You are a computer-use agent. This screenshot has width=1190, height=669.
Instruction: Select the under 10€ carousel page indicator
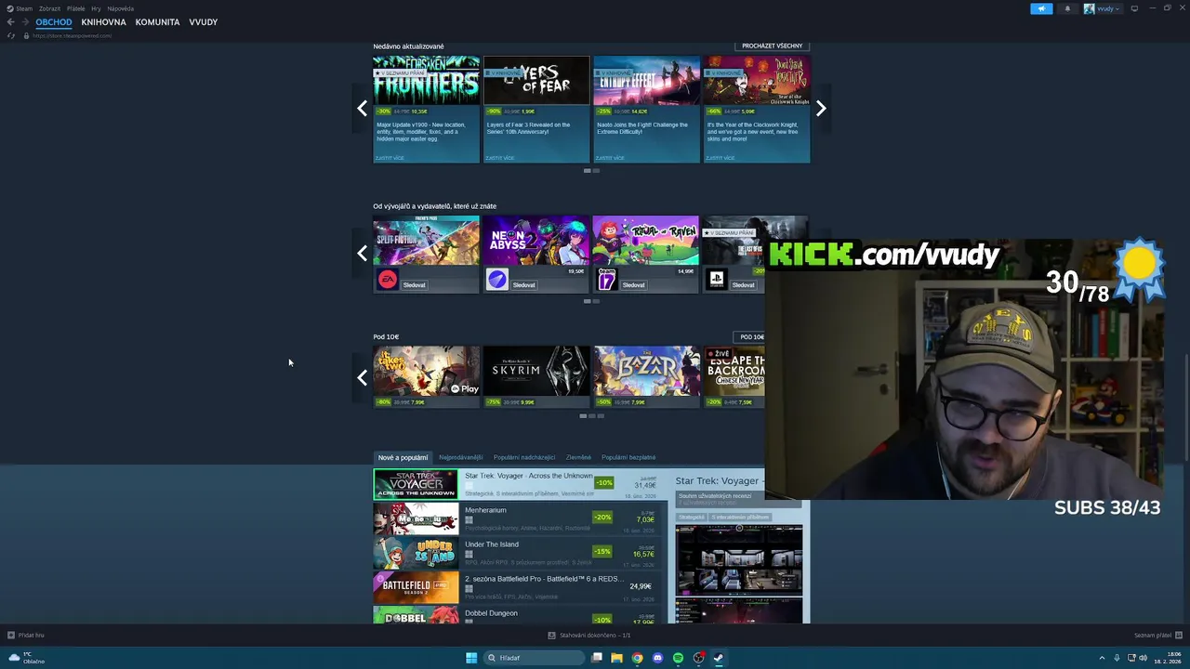point(591,416)
